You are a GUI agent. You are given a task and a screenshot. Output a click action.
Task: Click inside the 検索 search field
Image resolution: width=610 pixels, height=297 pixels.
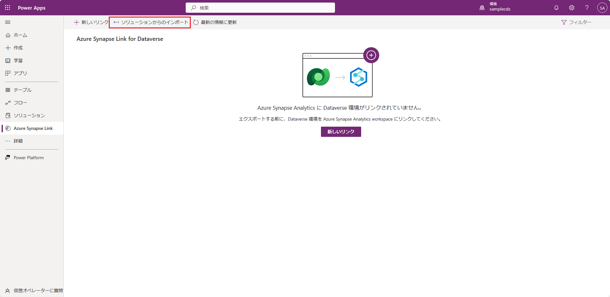(260, 7)
